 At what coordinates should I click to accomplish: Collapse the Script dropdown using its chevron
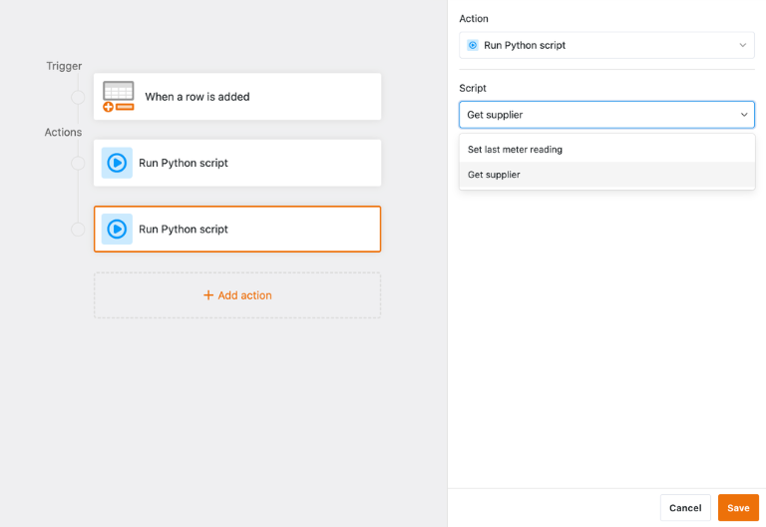[x=744, y=115]
